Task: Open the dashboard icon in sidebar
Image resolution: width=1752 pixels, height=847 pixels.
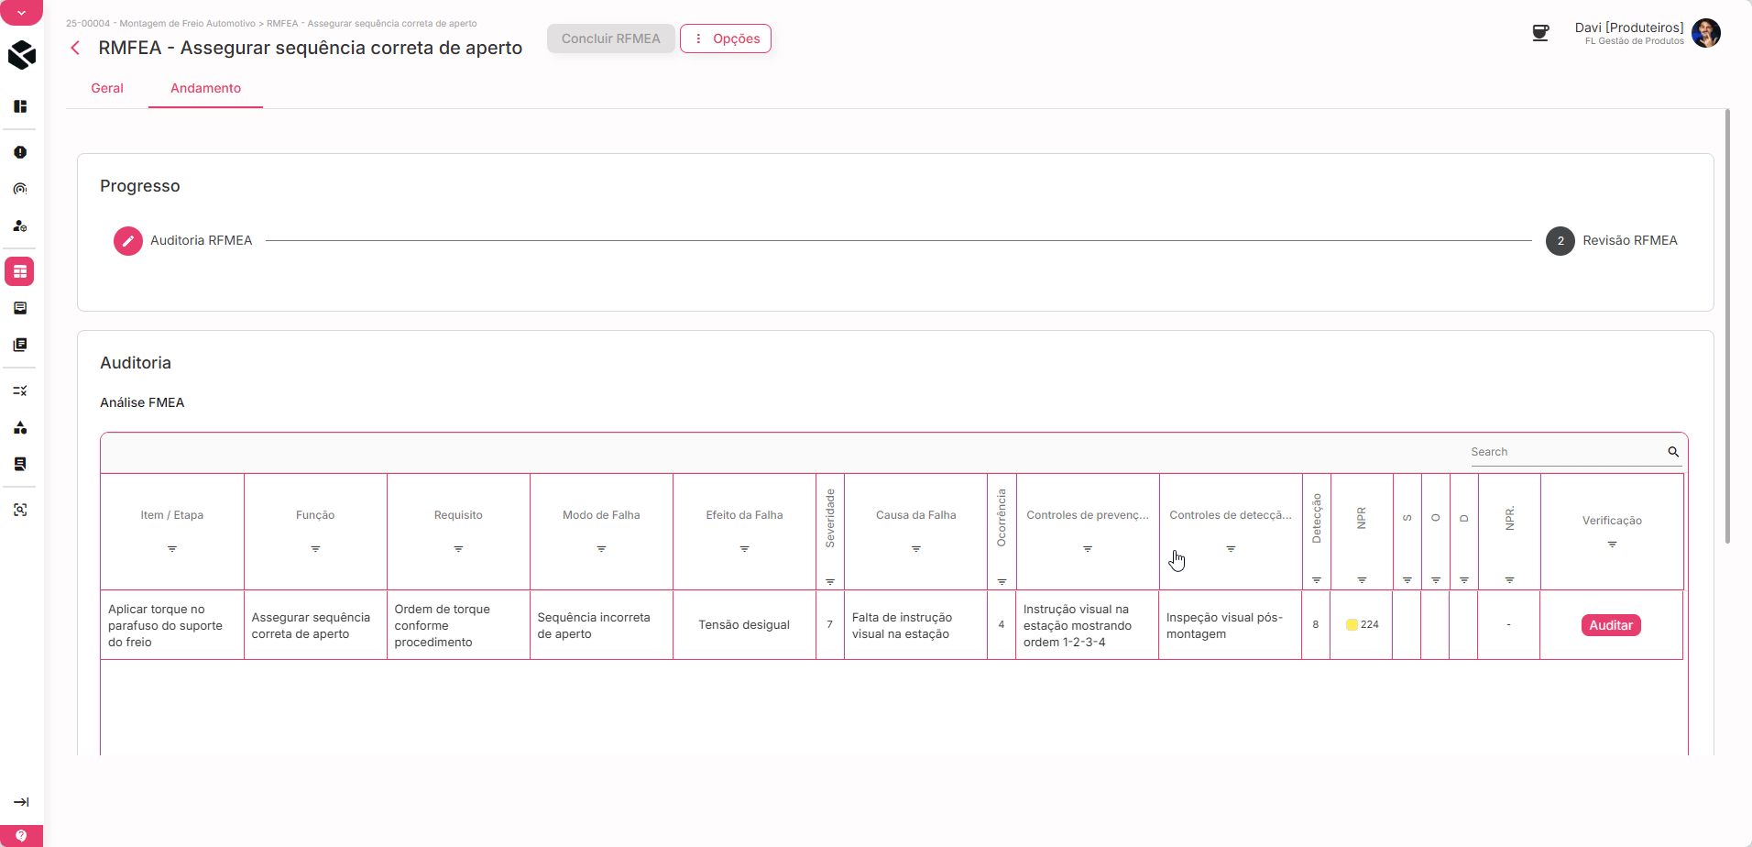Action: (20, 106)
